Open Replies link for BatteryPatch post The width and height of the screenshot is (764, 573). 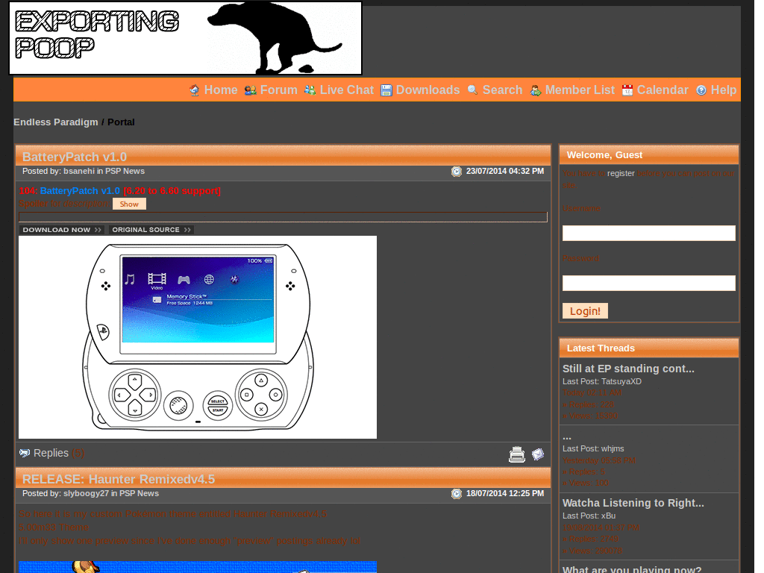pyautogui.click(x=51, y=453)
